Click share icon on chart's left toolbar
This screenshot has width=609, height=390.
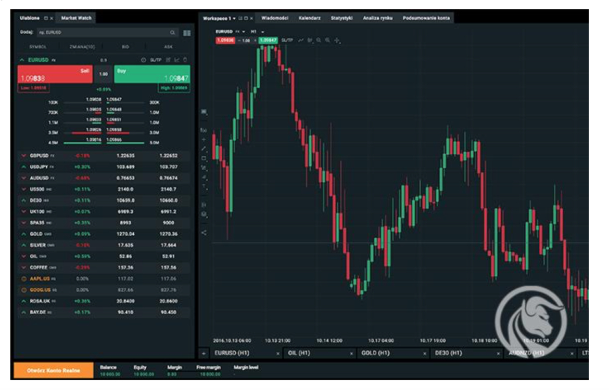pyautogui.click(x=204, y=233)
